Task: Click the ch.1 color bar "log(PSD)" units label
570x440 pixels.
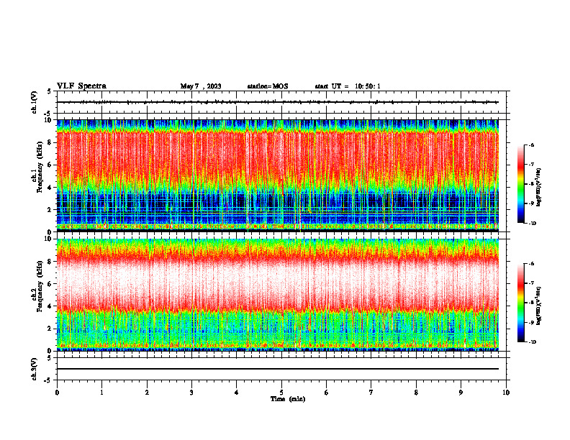Action: [540, 188]
